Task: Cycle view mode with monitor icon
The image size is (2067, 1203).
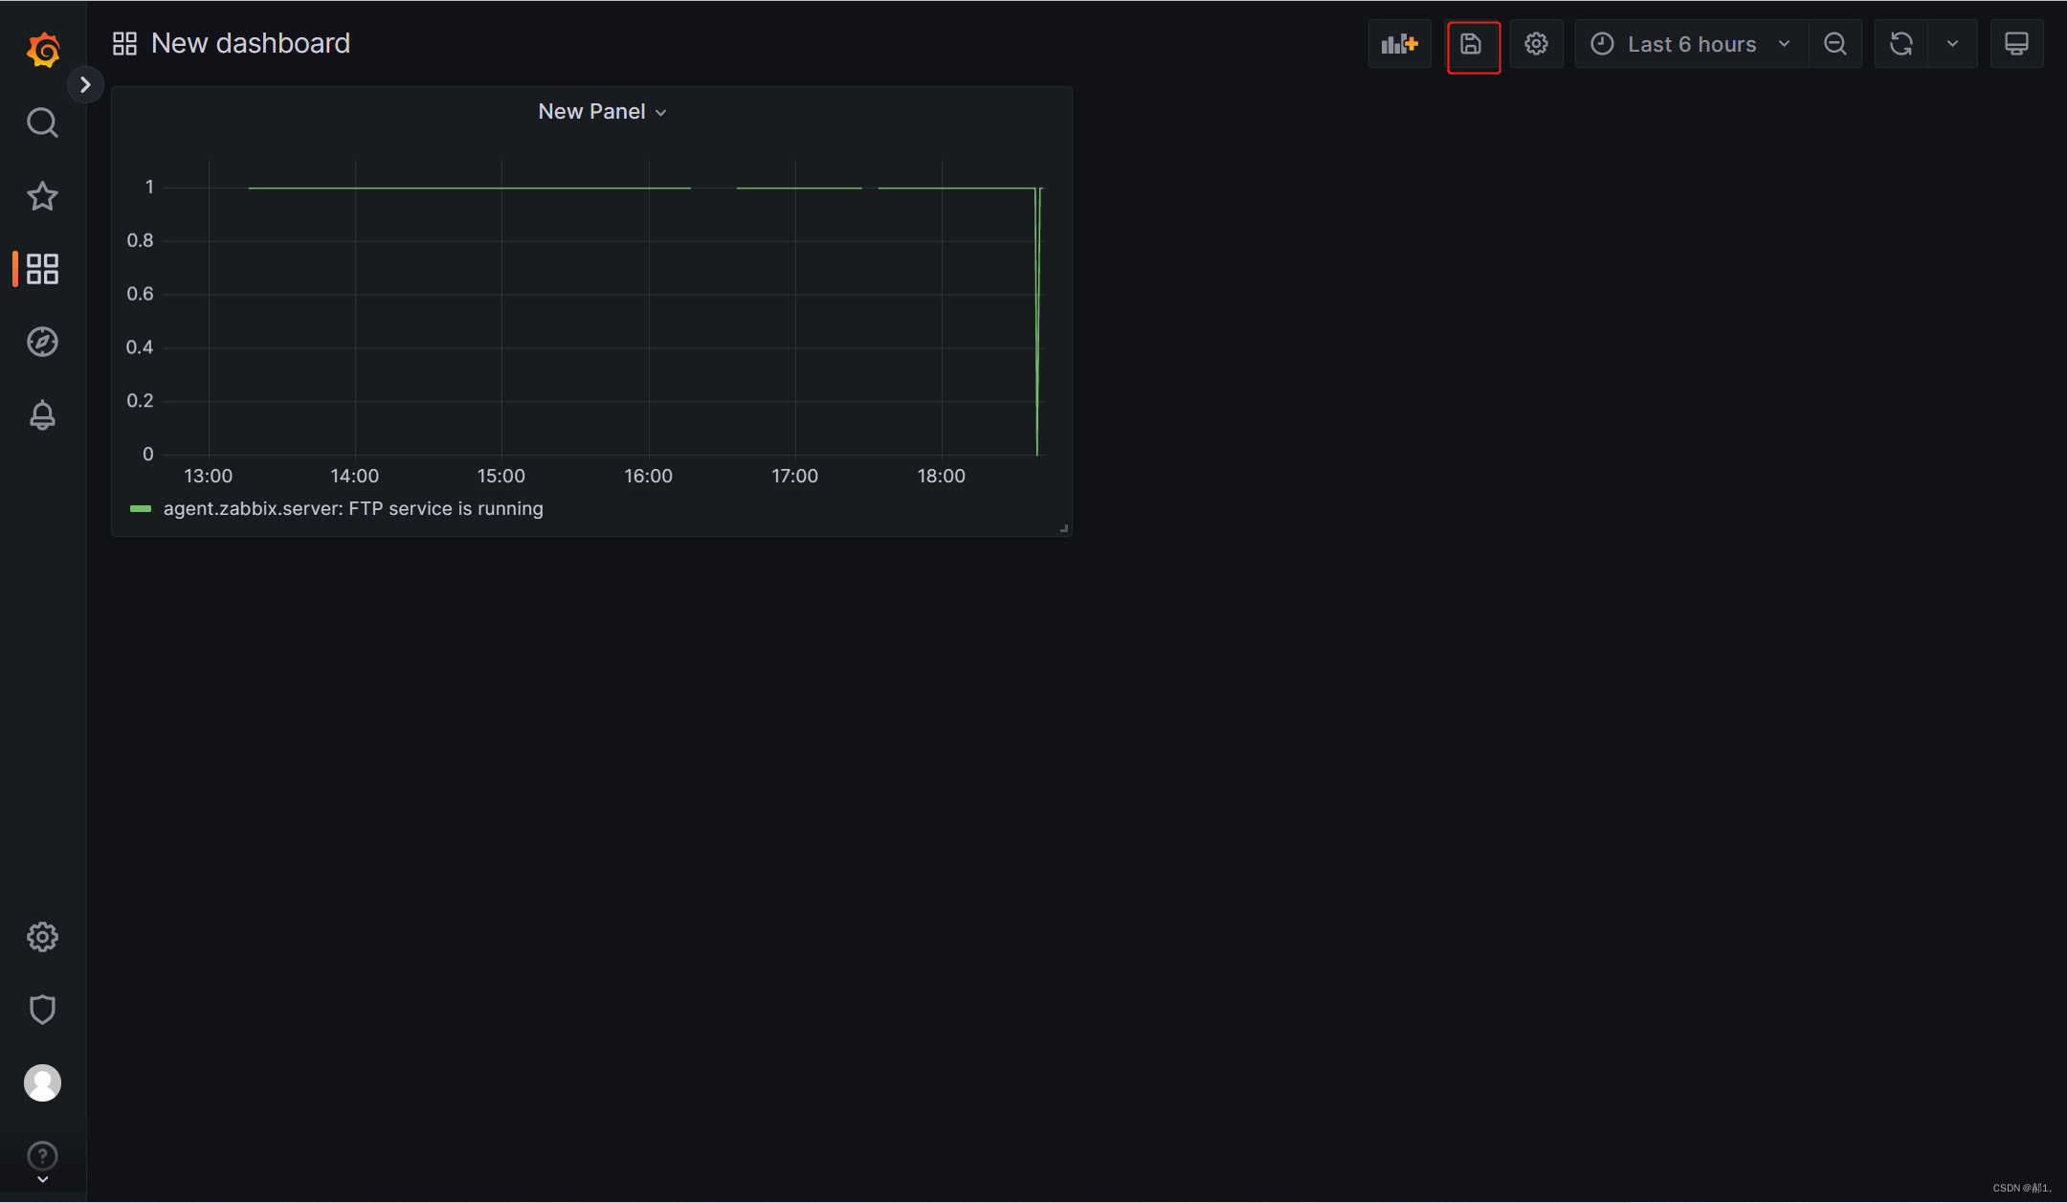Action: coord(2016,44)
